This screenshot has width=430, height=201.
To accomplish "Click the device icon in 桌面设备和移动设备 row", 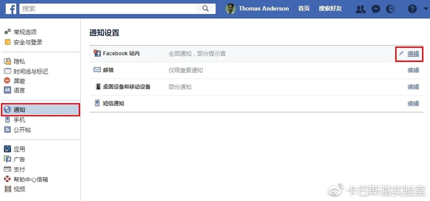I will point(98,87).
